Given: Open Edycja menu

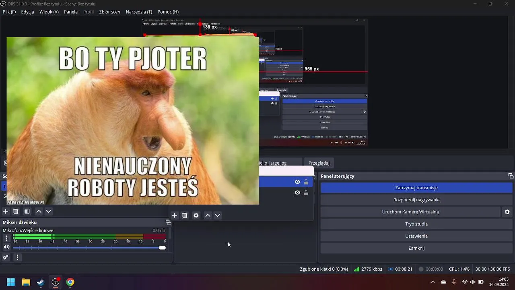Looking at the screenshot, I should pos(27,12).
